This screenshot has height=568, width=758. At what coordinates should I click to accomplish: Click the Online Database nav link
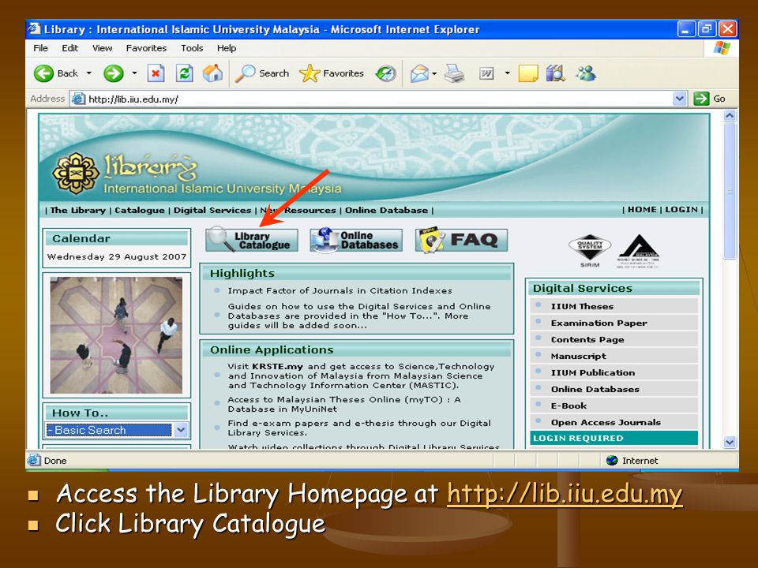click(x=386, y=210)
